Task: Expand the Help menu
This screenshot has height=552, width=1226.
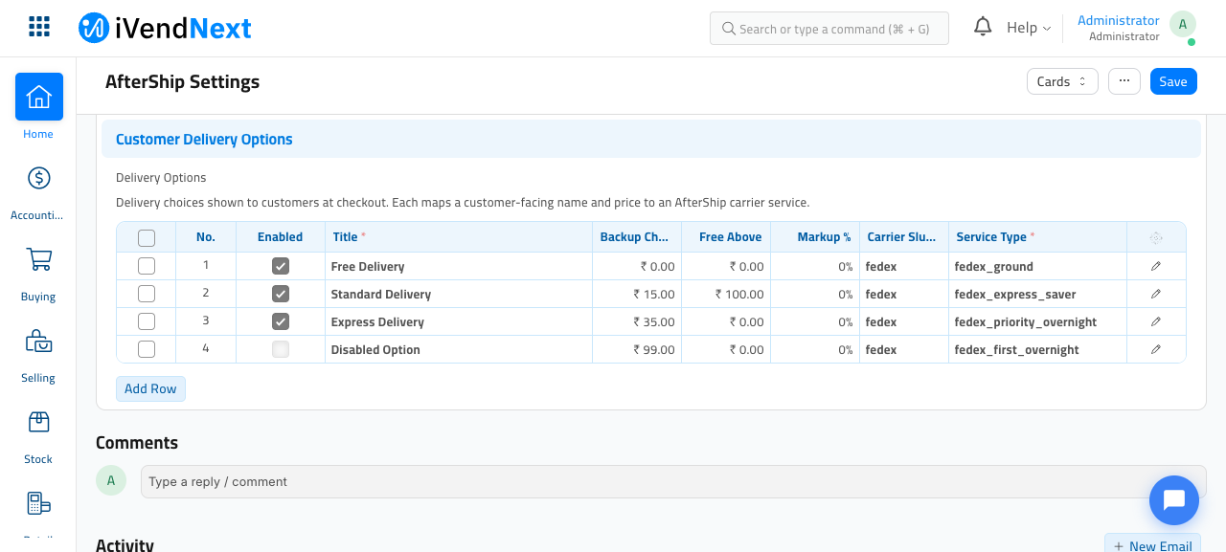Action: 1029,28
